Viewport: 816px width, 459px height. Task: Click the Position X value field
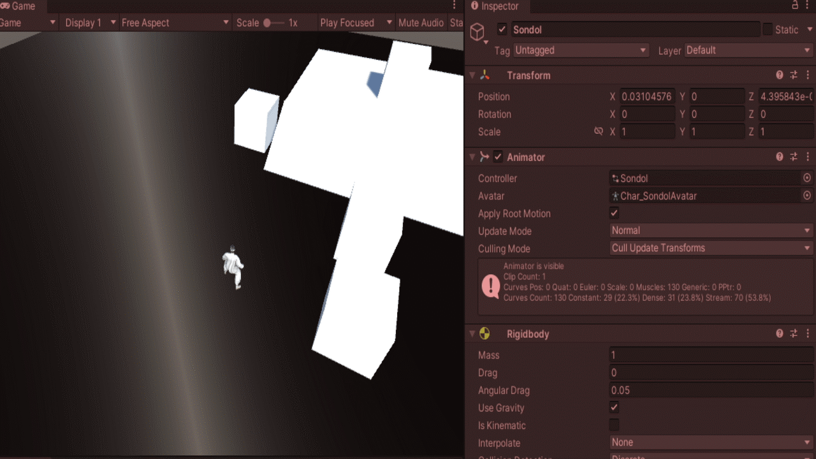pyautogui.click(x=647, y=97)
